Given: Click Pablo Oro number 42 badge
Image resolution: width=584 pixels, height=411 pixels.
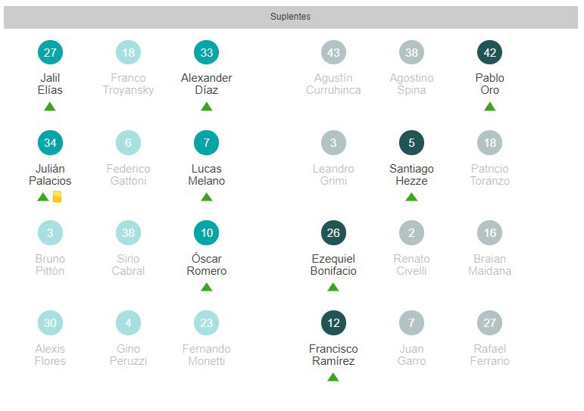Looking at the screenshot, I should click(489, 52).
